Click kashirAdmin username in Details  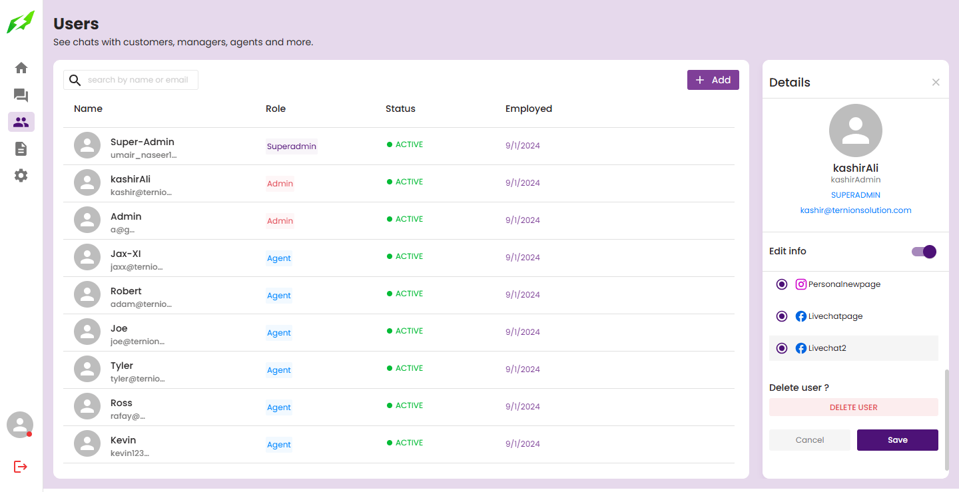click(x=856, y=180)
